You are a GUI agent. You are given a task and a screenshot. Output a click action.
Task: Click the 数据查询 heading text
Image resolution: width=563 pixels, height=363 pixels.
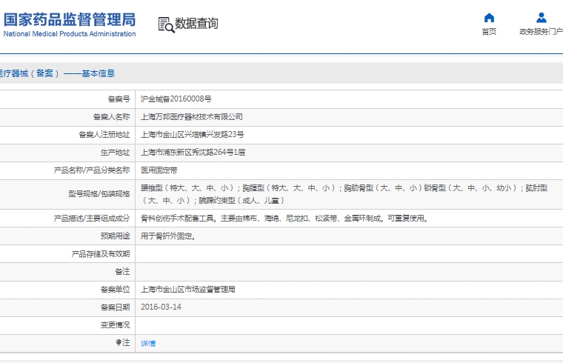pos(196,24)
